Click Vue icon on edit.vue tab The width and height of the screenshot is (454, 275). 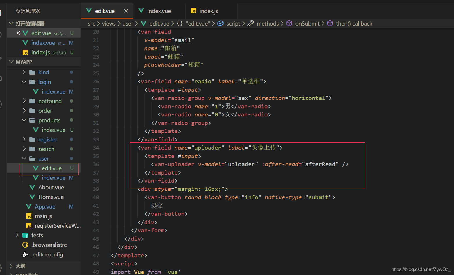[x=89, y=11]
